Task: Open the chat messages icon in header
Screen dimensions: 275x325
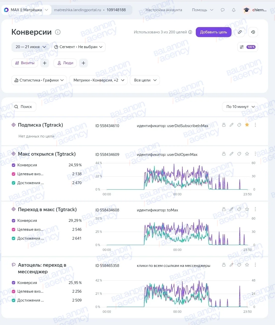Action: coord(223,10)
